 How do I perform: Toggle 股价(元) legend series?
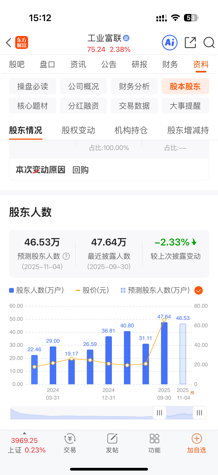pos(92,290)
